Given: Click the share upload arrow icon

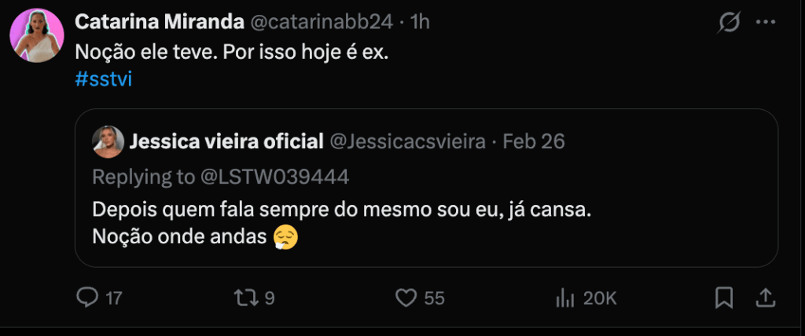Looking at the screenshot, I should 765,298.
